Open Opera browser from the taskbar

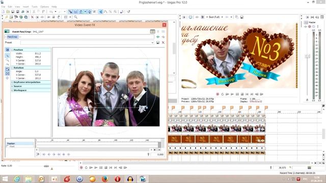[117, 179]
